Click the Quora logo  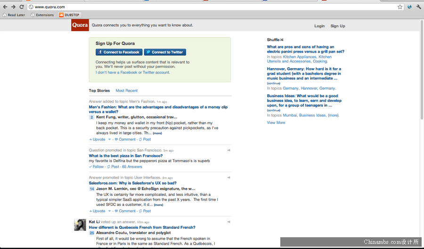(x=80, y=25)
